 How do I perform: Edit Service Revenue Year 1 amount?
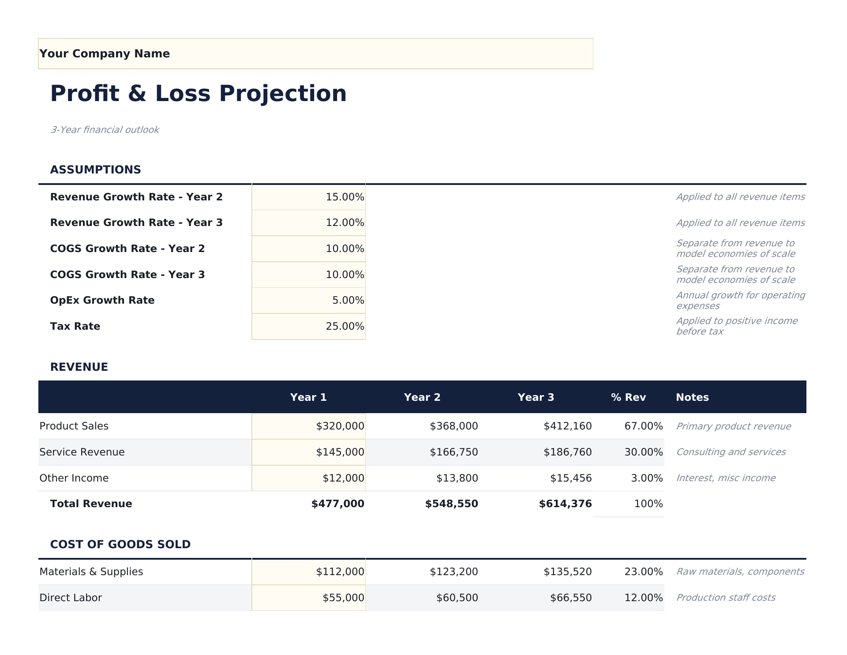[x=309, y=452]
